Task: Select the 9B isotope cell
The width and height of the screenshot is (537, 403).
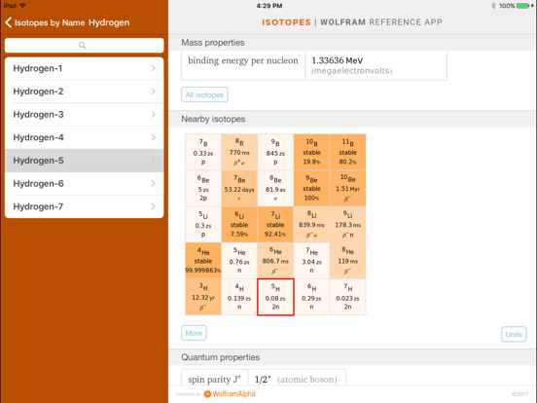Action: point(275,152)
